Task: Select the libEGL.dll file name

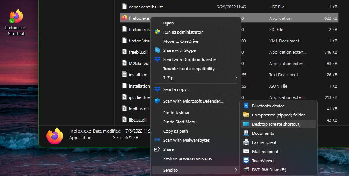Action: click(x=138, y=120)
